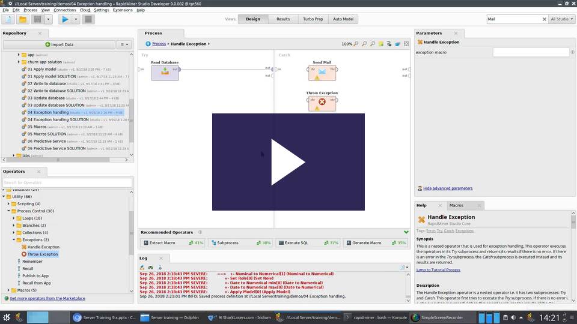Expand the Loops operator folder
The height and width of the screenshot is (324, 577).
(x=14, y=218)
